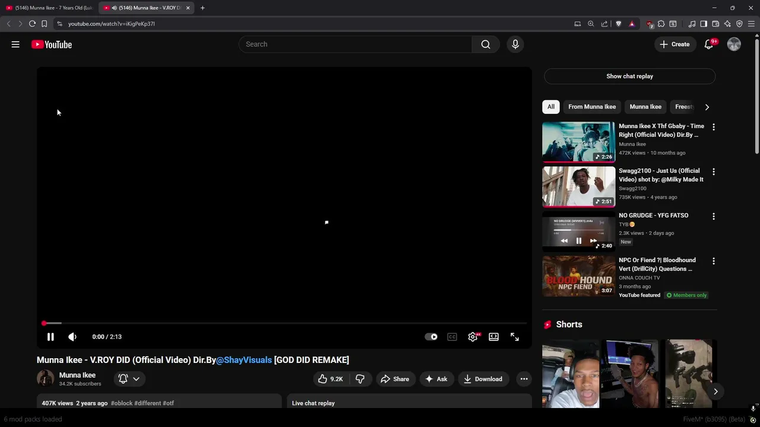760x427 pixels.
Task: Open a new browser tab
Action: coord(202,8)
